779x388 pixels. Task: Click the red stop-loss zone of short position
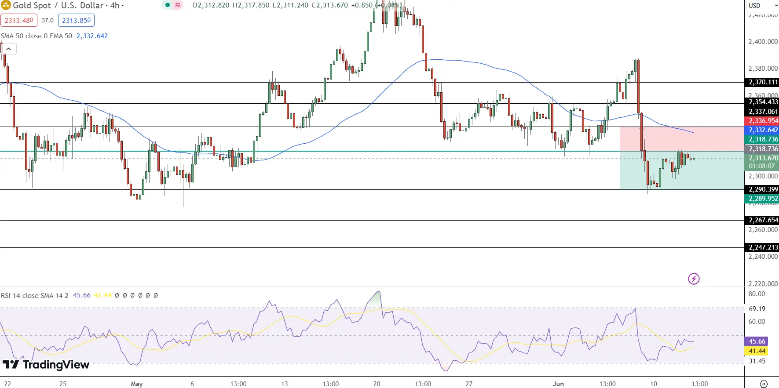[682, 139]
